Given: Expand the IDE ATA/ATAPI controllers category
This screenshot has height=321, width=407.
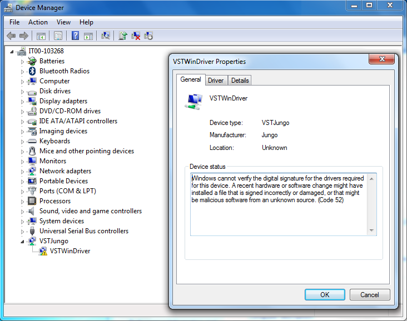Looking at the screenshot, I should 22,122.
